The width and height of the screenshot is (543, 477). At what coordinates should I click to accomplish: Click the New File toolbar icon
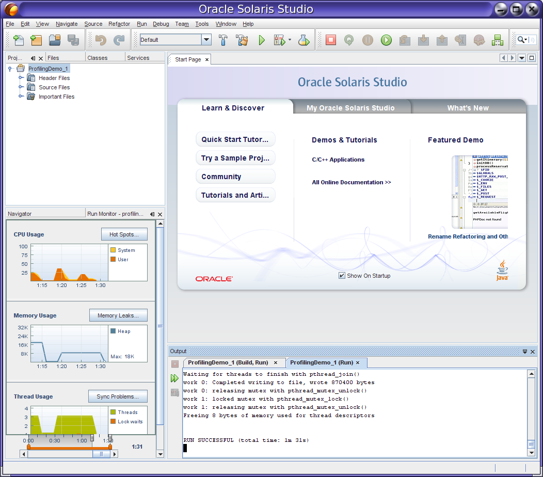tap(19, 40)
